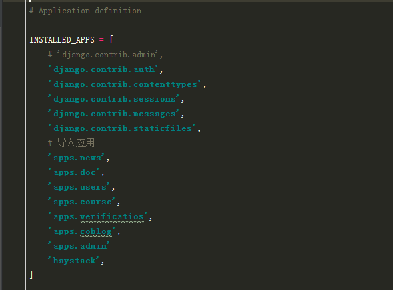Click the 'django.contrib.sessions' entry
This screenshot has height=290, width=393.
(114, 99)
